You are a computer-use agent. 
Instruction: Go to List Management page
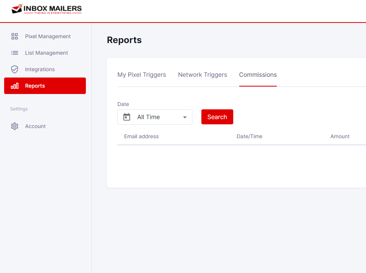[46, 53]
